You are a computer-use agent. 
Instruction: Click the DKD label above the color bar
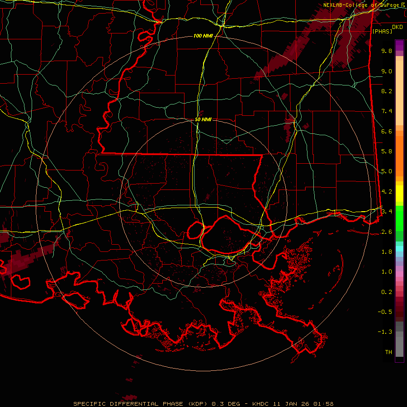click(x=398, y=27)
